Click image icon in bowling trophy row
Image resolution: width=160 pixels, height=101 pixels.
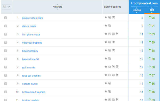point(110,50)
